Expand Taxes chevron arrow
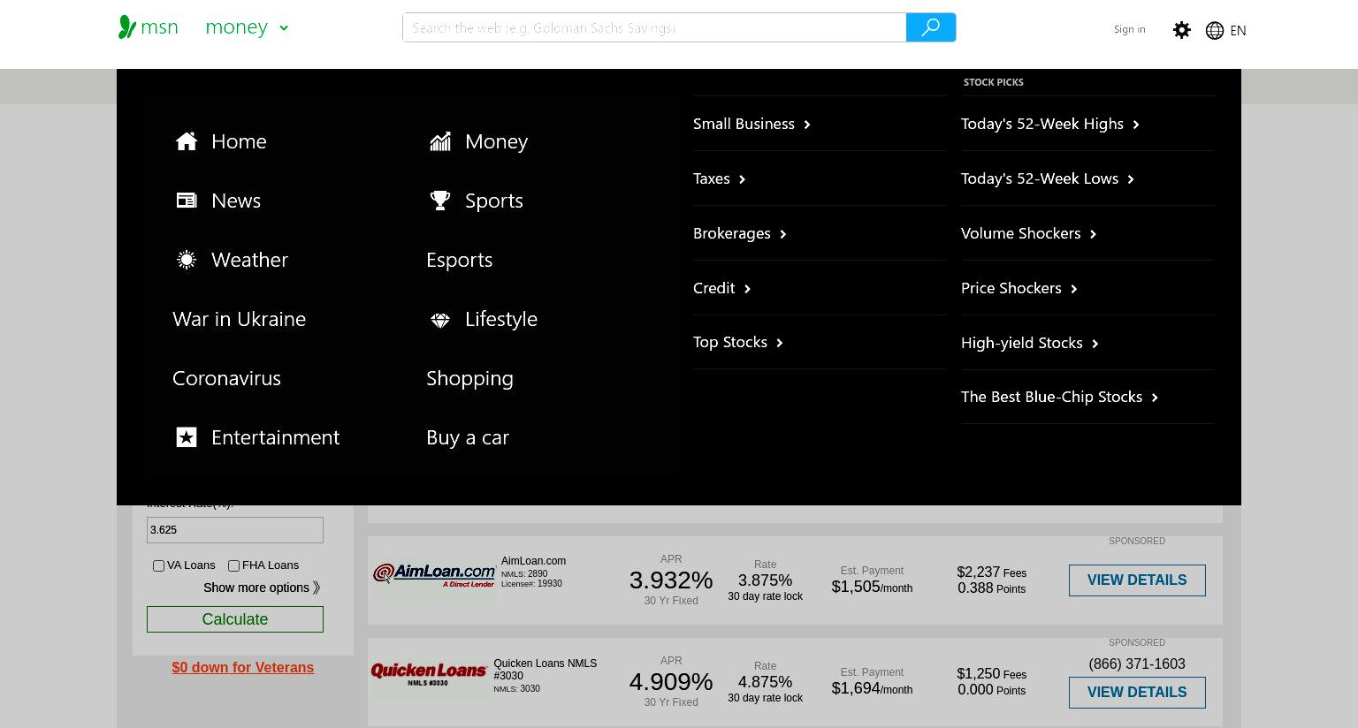The height and width of the screenshot is (728, 1358). (x=743, y=179)
